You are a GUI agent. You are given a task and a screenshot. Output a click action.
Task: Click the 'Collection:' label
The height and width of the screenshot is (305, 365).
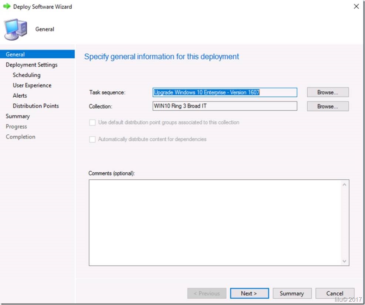101,106
